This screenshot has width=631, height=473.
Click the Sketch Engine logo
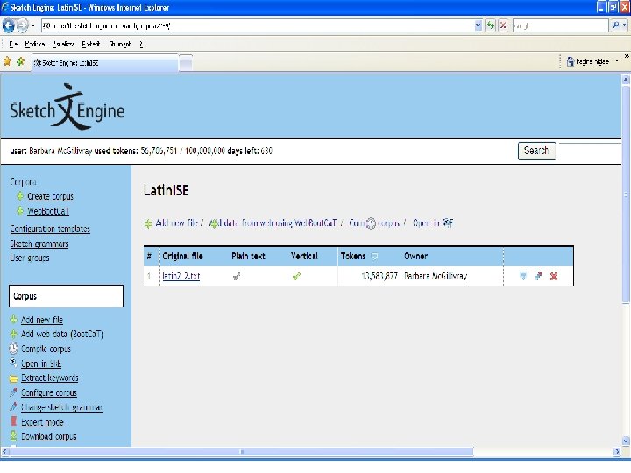coord(67,107)
